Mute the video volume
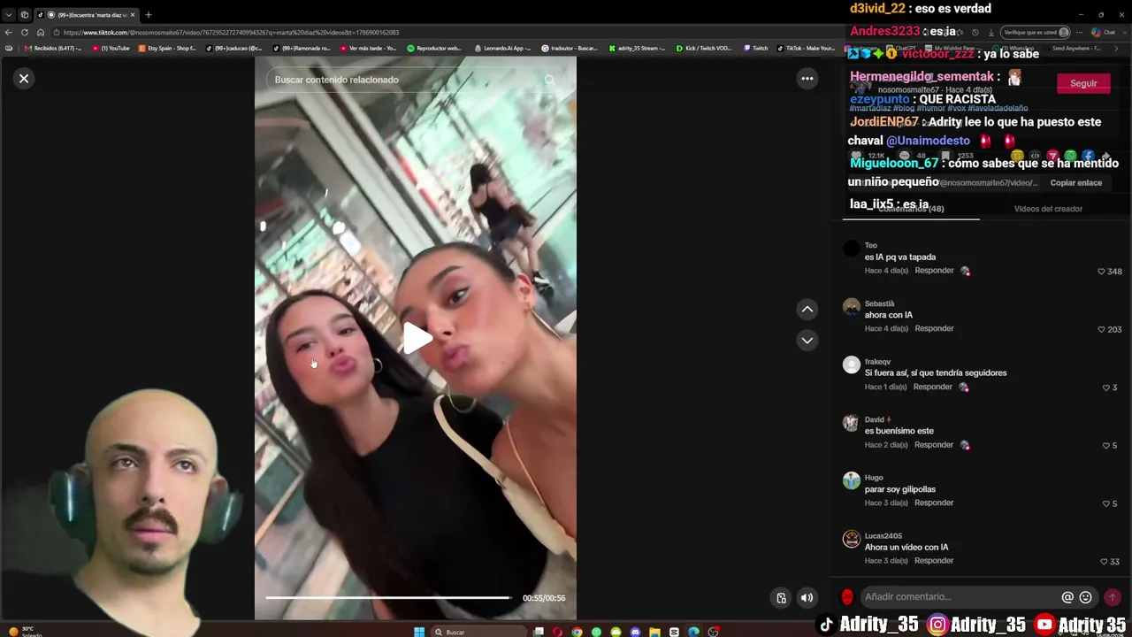 pyautogui.click(x=807, y=598)
